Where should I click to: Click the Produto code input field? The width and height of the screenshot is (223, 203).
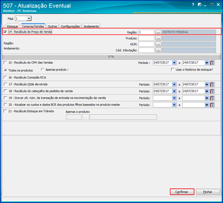146,38
